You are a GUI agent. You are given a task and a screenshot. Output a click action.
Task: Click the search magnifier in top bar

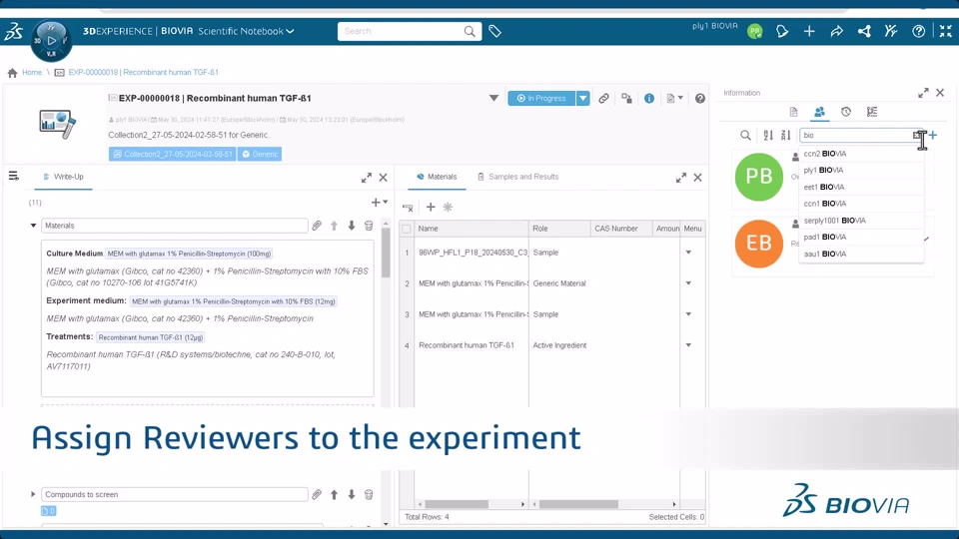point(470,31)
